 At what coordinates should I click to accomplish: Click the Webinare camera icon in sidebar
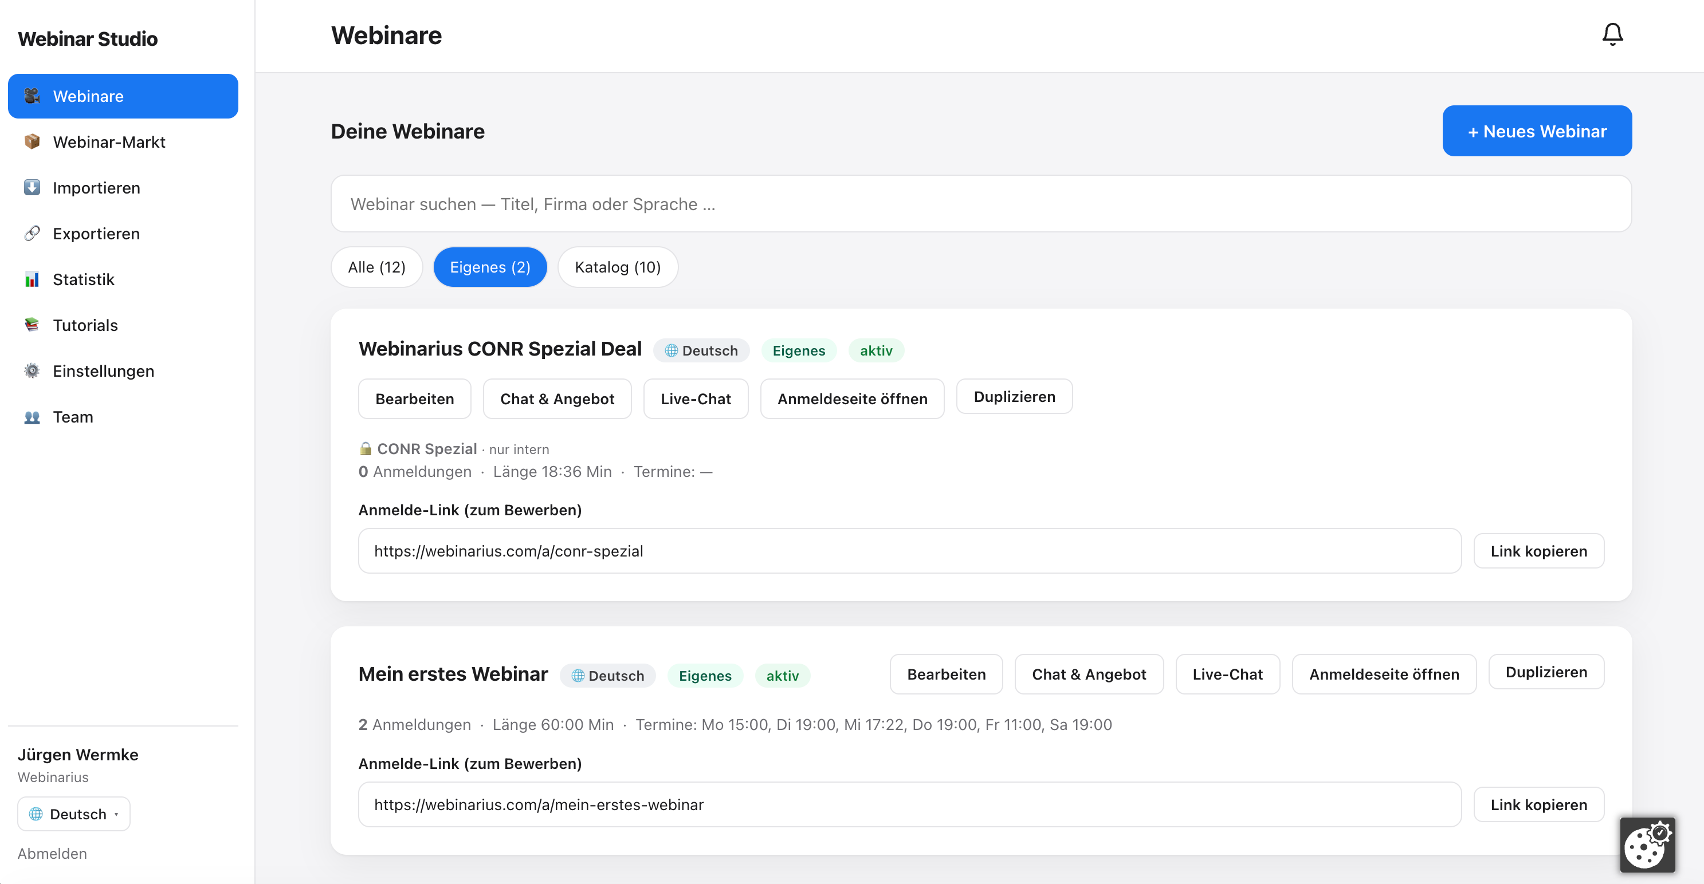pos(32,96)
